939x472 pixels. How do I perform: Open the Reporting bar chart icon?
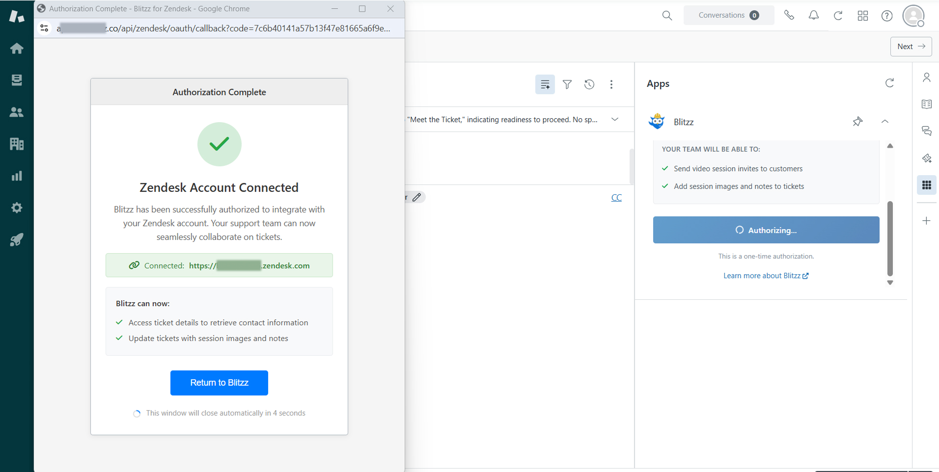pos(17,176)
